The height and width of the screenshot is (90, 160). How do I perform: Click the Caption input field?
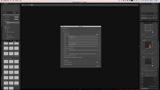point(83,45)
